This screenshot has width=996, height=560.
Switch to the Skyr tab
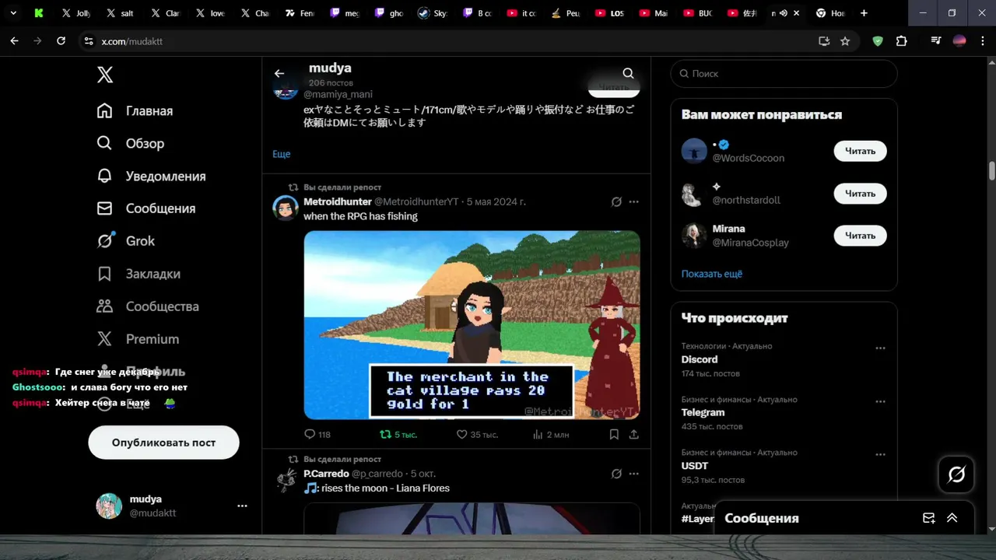pos(433,13)
